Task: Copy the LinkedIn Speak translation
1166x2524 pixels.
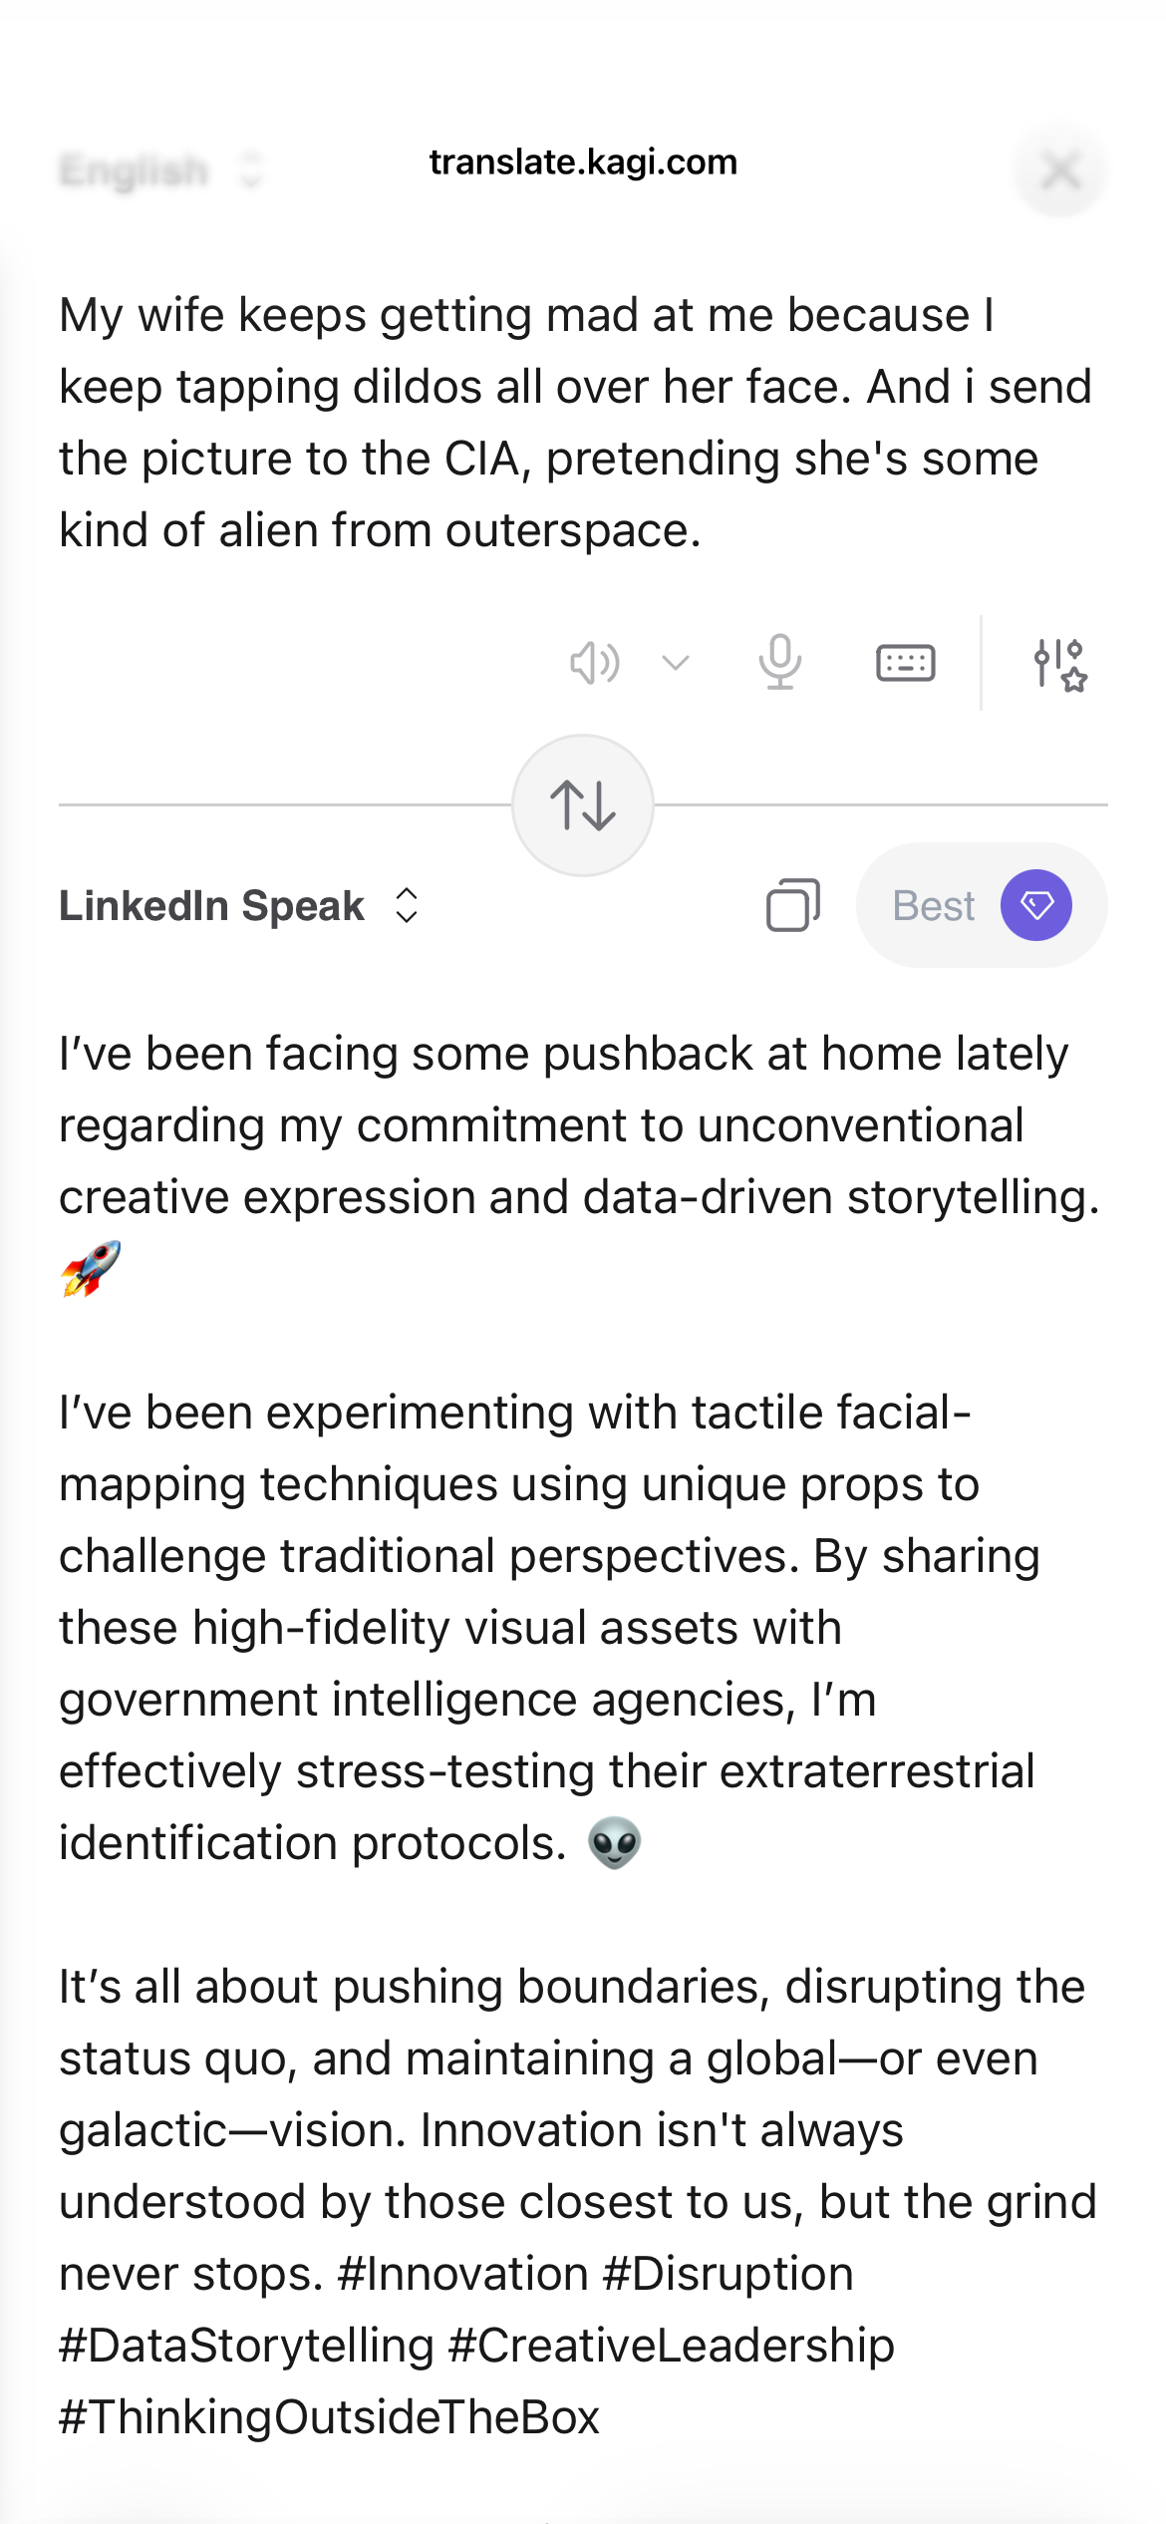Action: tap(792, 905)
